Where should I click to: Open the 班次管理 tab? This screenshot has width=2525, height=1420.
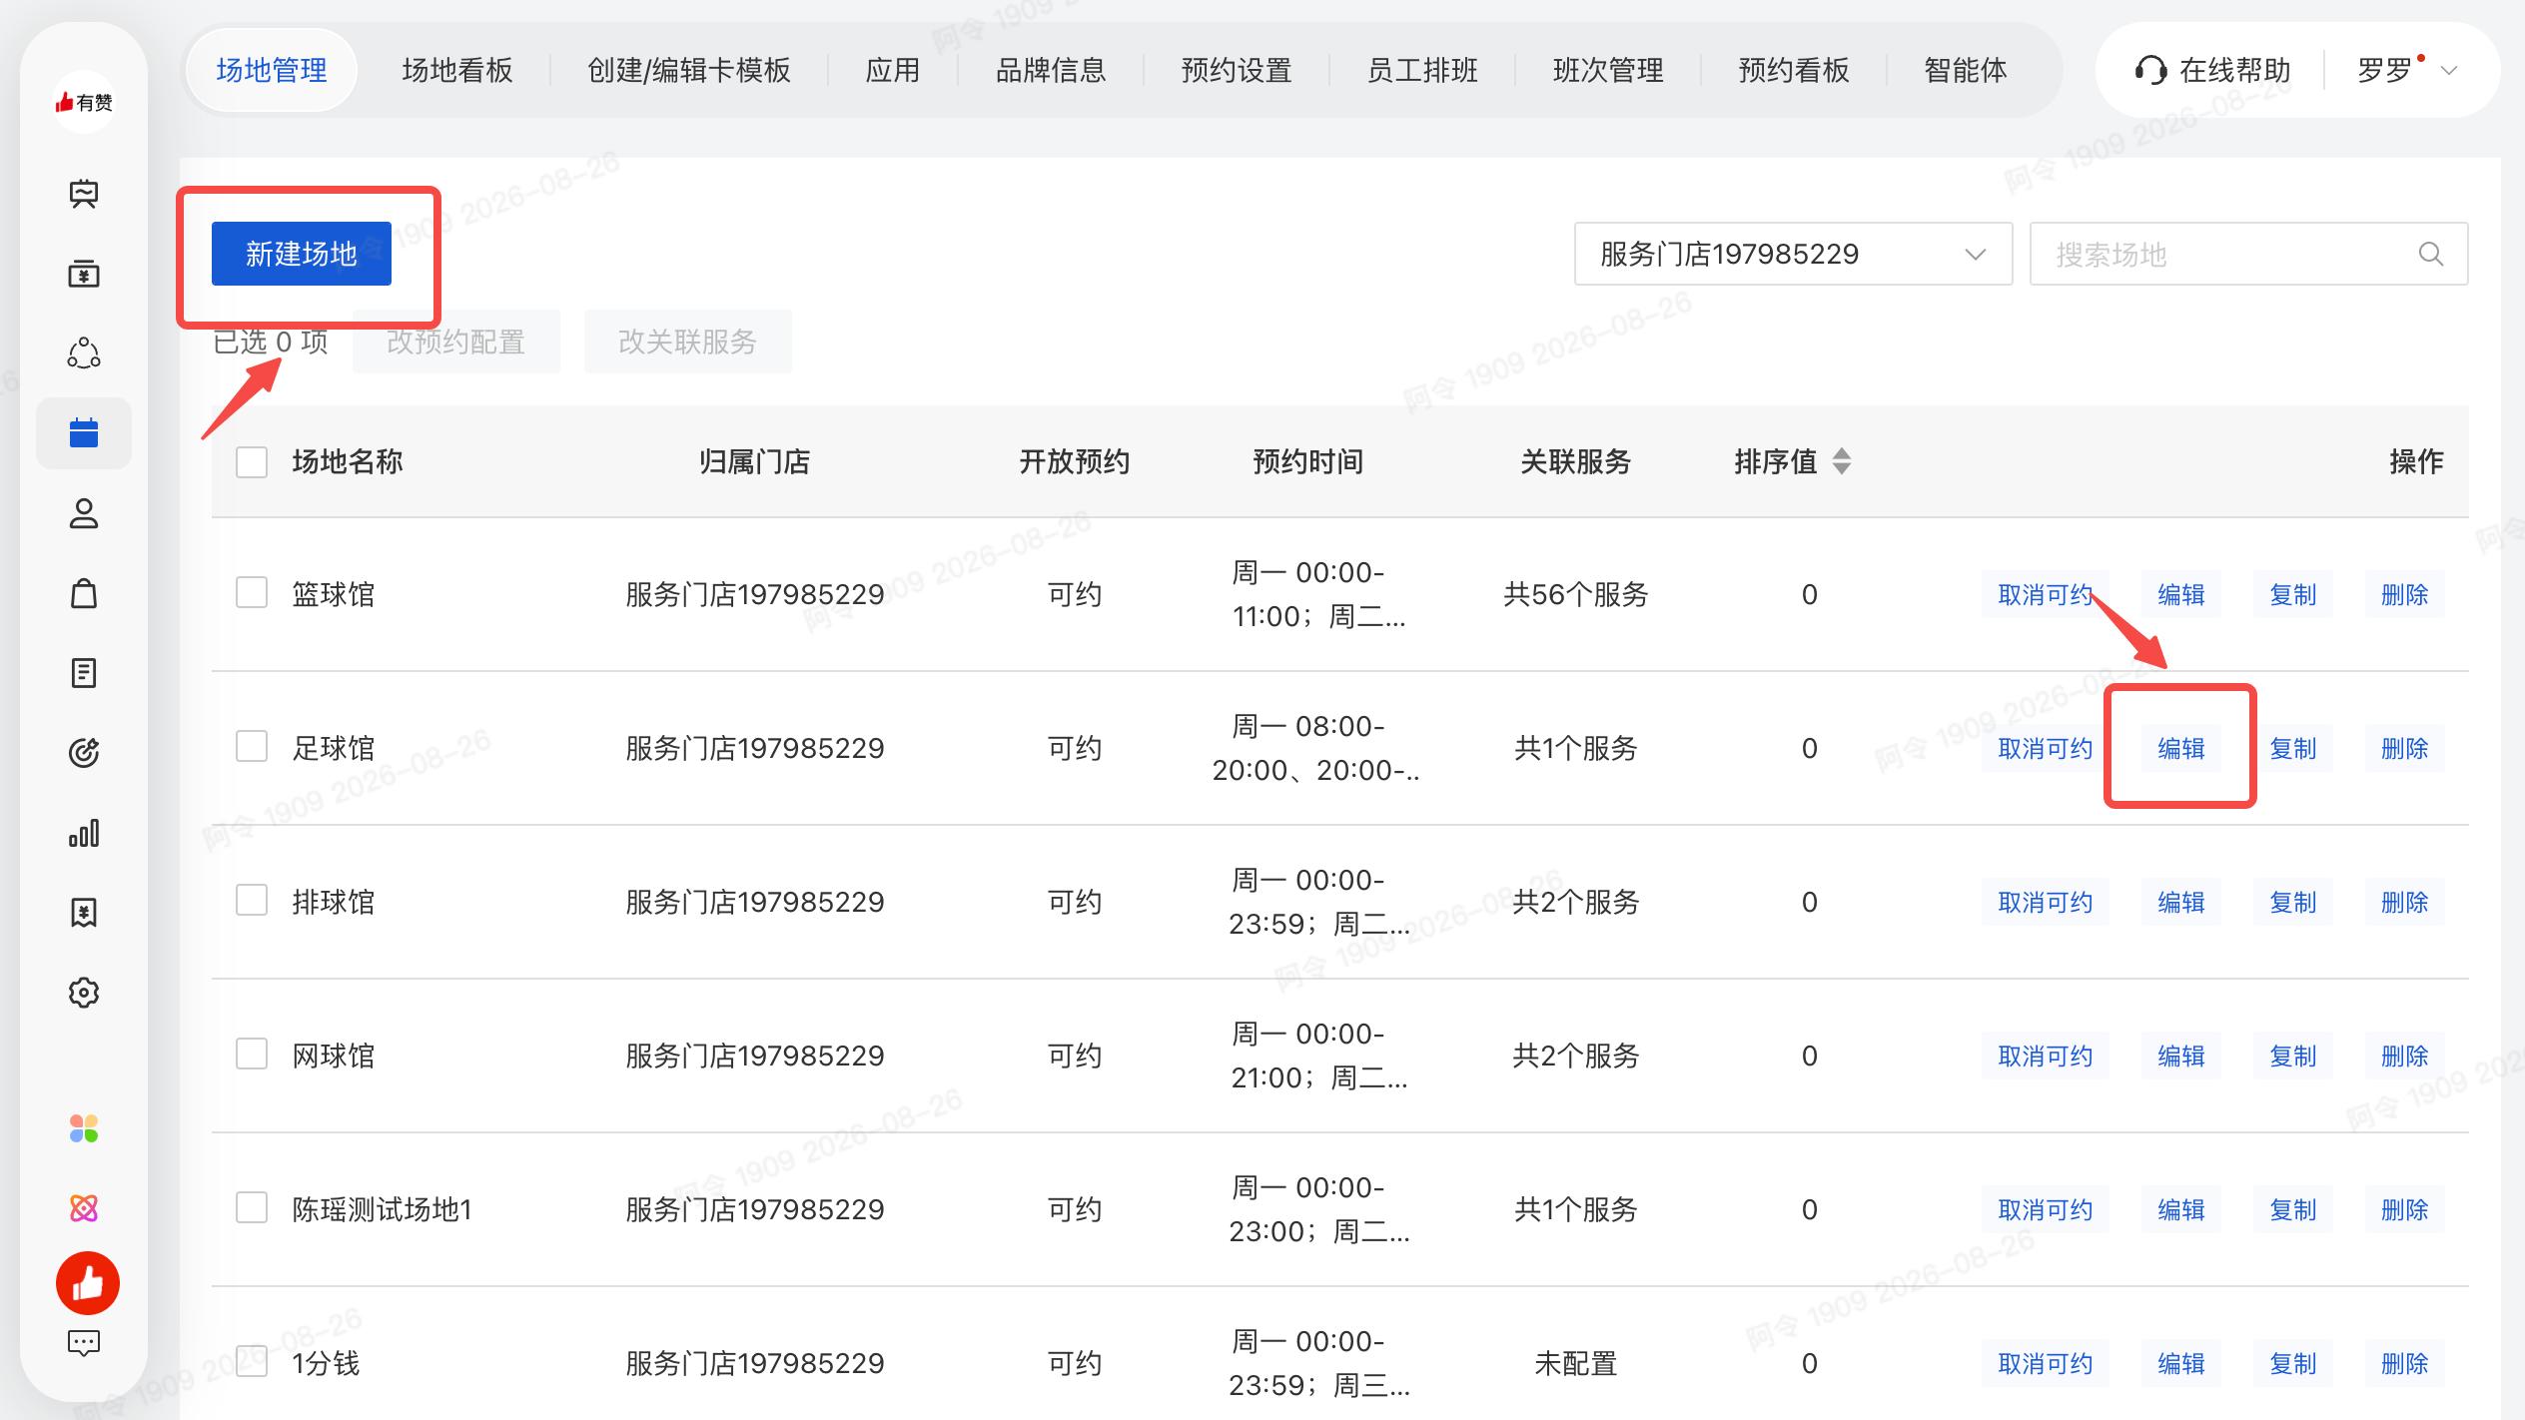point(1608,70)
